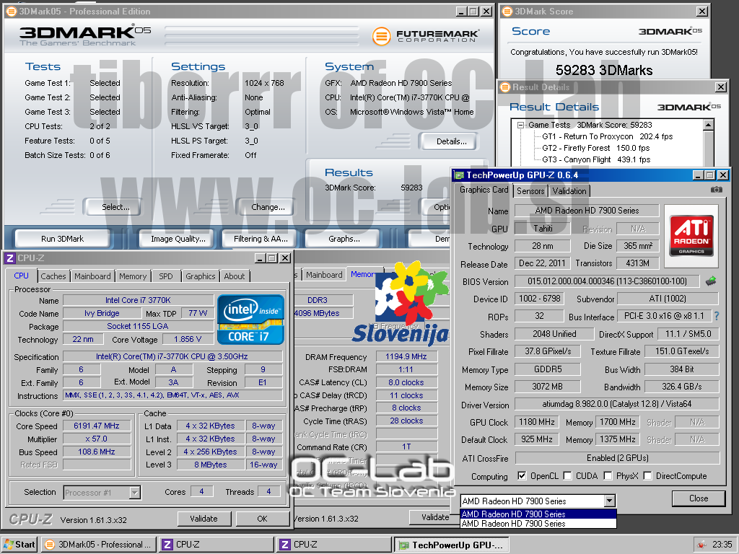Switch to the Sensors tab in GPU-Z
This screenshot has height=554, width=739.
[530, 190]
